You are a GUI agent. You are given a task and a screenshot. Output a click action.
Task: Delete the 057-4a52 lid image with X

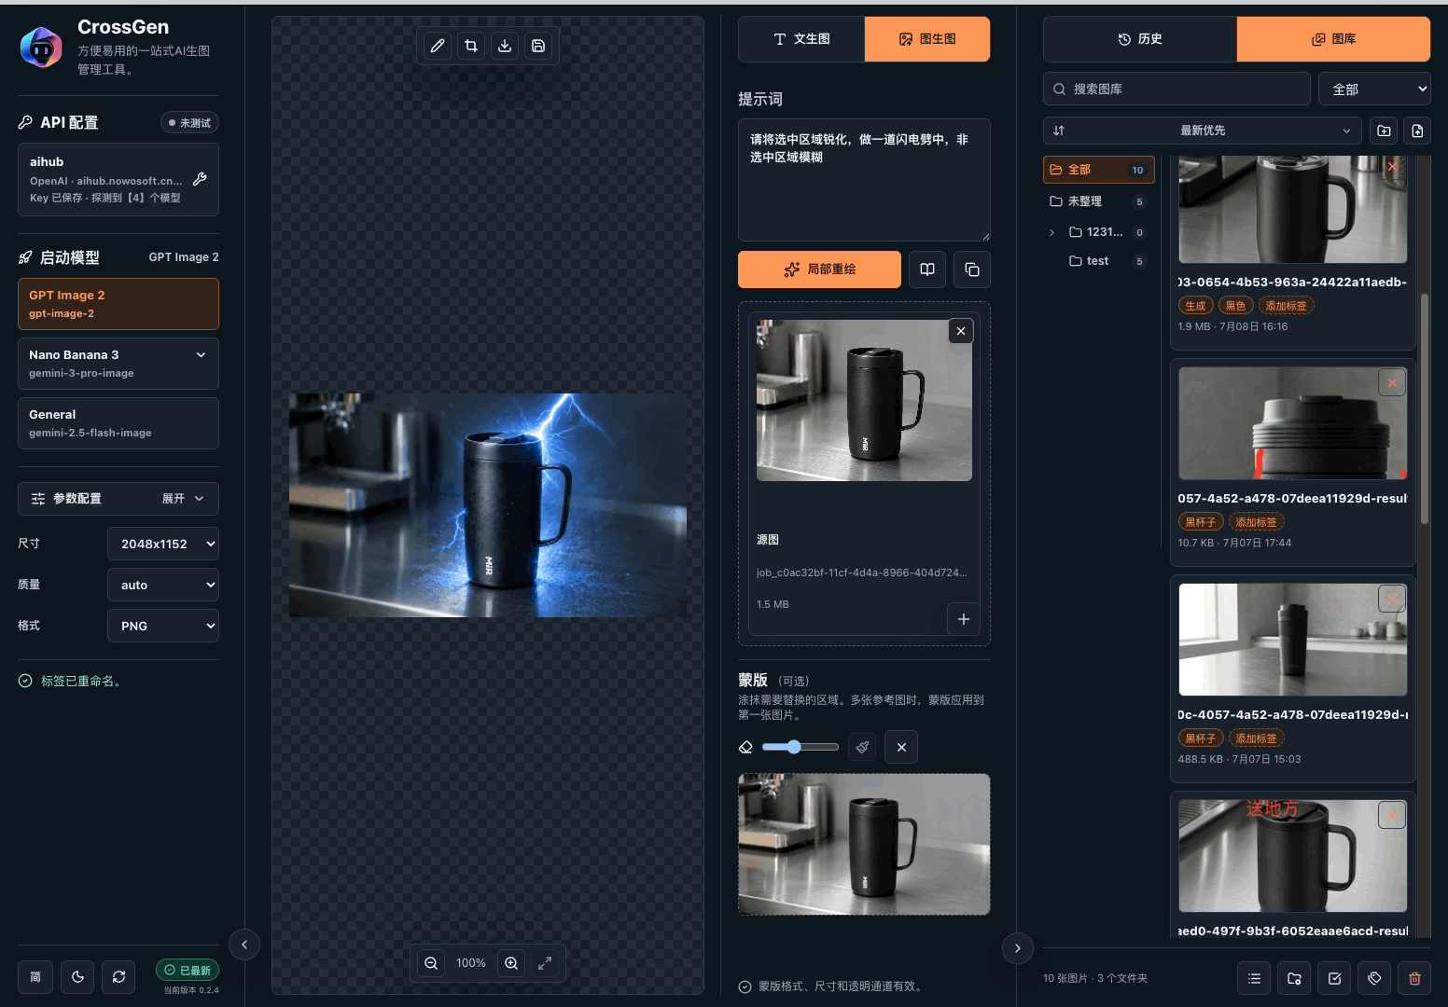coord(1392,382)
